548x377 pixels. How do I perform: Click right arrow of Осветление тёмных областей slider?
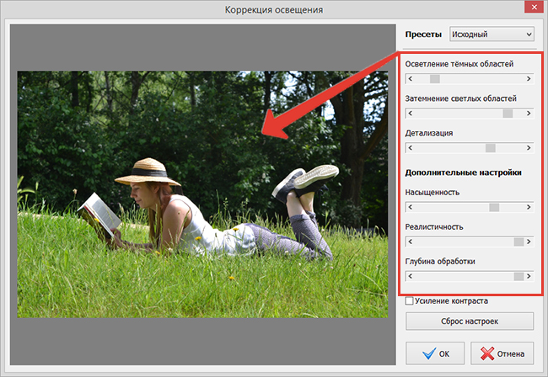pyautogui.click(x=529, y=79)
